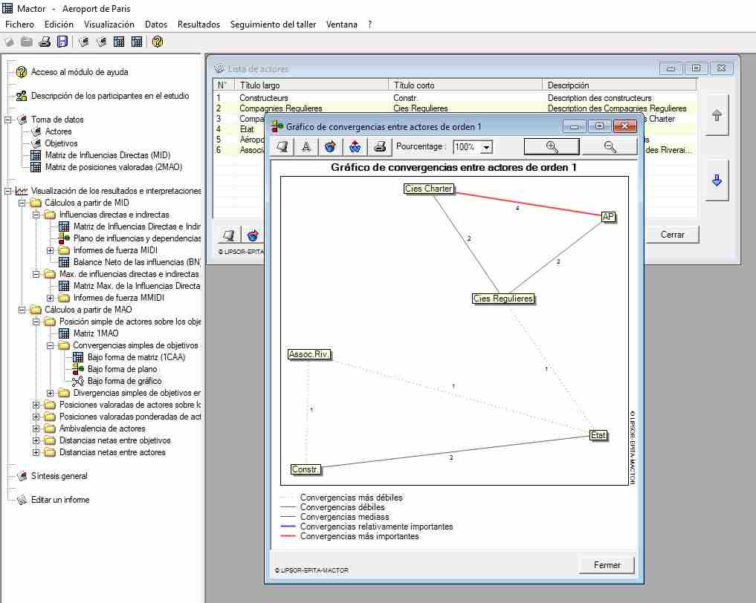Click the second notepad icon in the main toolbar
The image size is (756, 603).
point(101,42)
